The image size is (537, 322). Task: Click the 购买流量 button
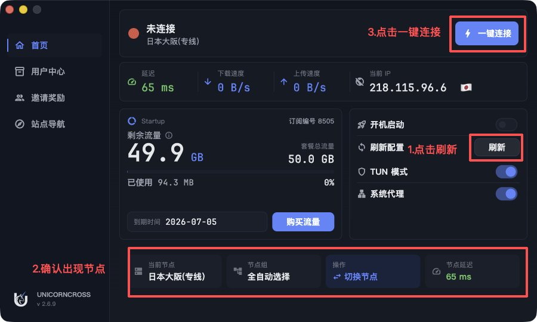[303, 222]
